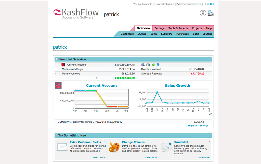The image size is (261, 164).
Task: Open the Change VAT Settings link
Action: tap(197, 125)
